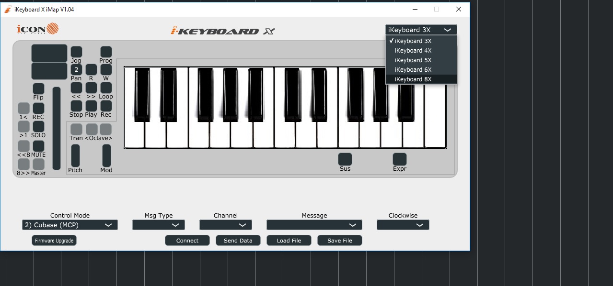Click the Send Data button
The width and height of the screenshot is (613, 286).
[238, 241]
